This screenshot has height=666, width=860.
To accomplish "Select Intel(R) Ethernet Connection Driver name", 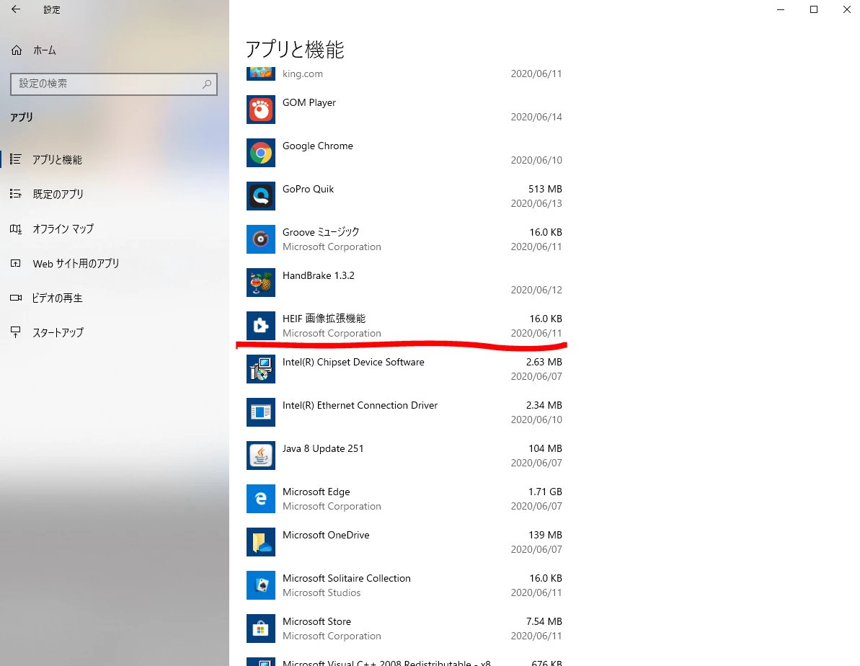I will tap(360, 405).
